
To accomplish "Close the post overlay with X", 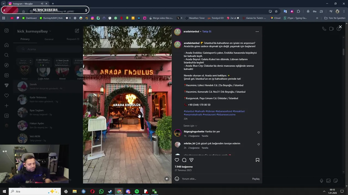I will click(340, 27).
